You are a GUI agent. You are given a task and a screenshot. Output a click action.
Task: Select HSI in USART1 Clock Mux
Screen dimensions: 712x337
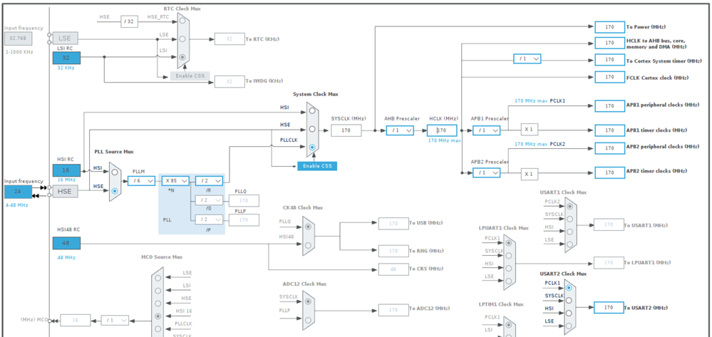pyautogui.click(x=569, y=231)
